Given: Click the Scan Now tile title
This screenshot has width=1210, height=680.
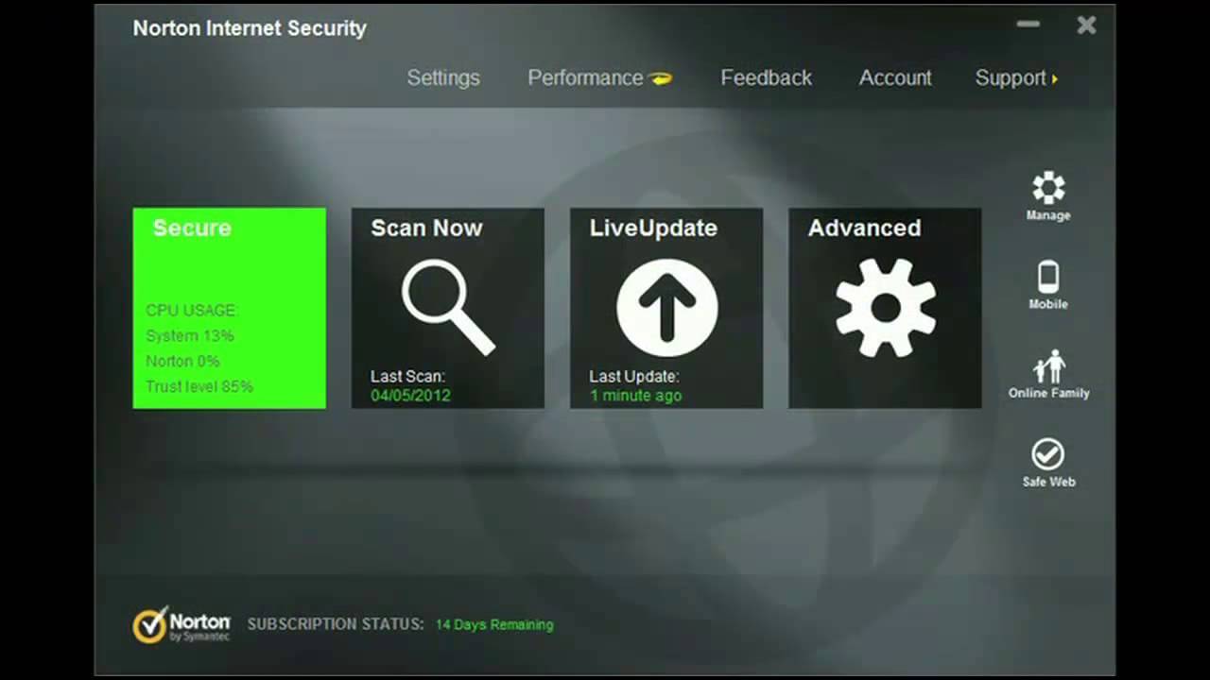Looking at the screenshot, I should (x=426, y=228).
